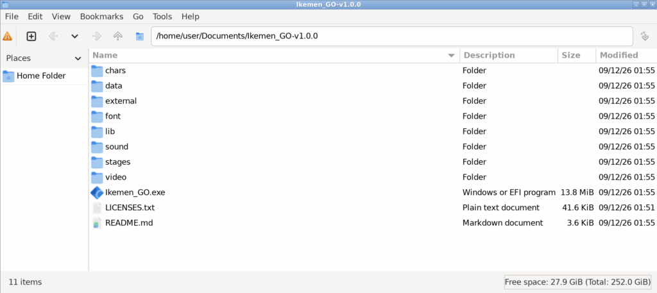Open the Bookmarks menu

[x=102, y=17]
